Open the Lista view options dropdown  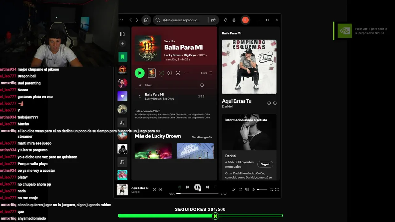tap(206, 73)
